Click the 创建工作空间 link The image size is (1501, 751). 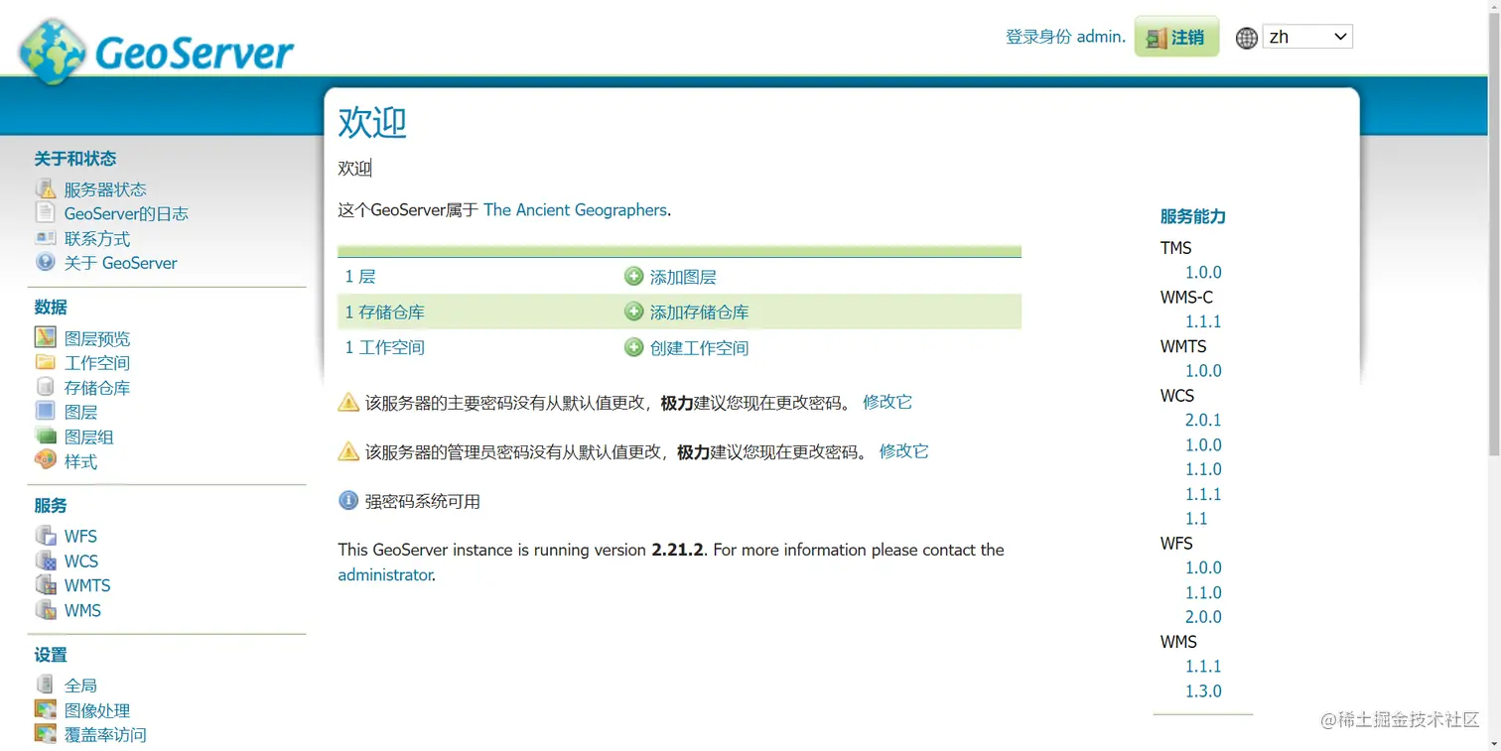click(700, 348)
